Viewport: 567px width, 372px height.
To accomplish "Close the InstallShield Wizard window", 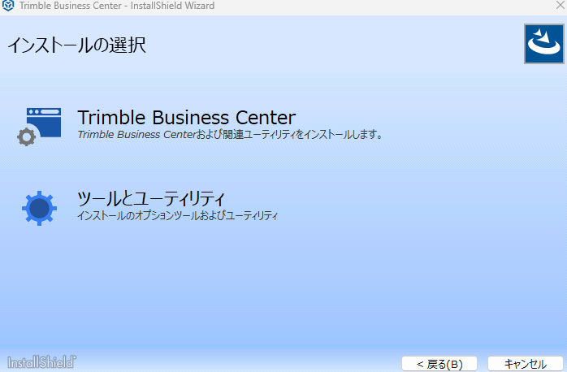I will (556, 6).
